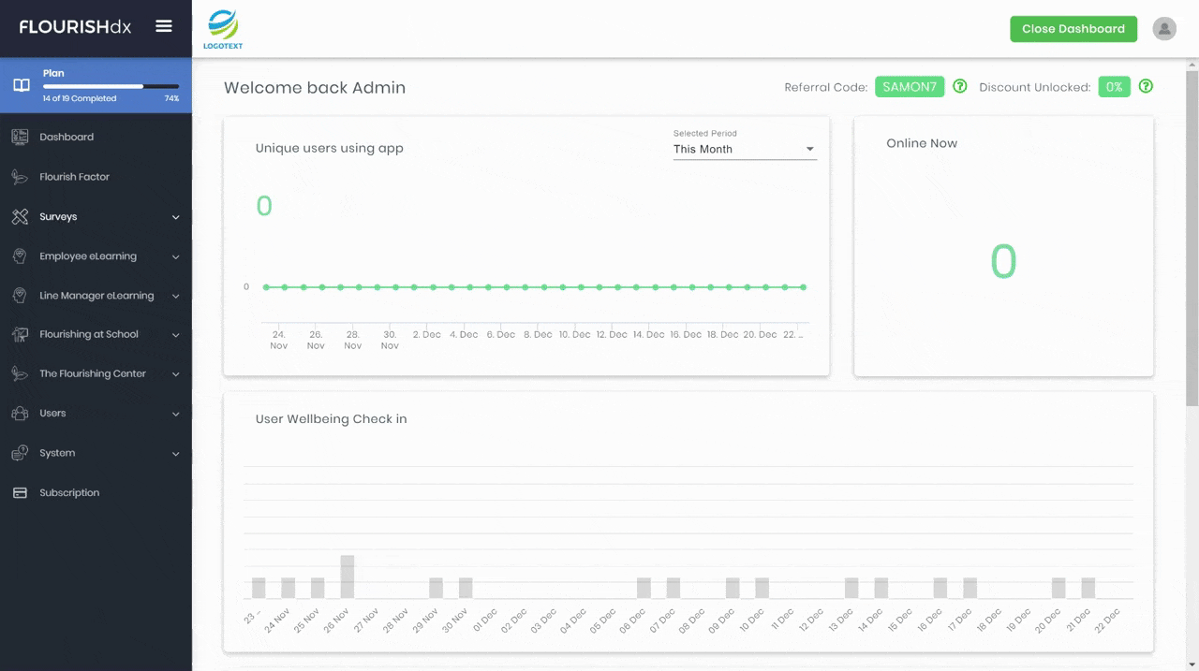Screen dimensions: 1199x671
Task: Click the SAMON7 referral code badge
Action: click(x=910, y=87)
